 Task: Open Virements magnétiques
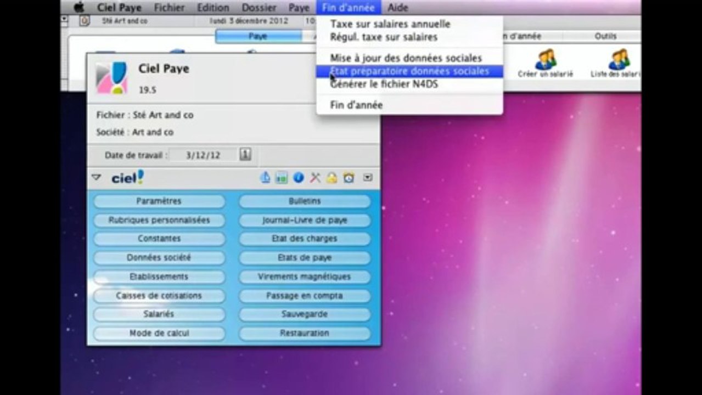pos(305,276)
